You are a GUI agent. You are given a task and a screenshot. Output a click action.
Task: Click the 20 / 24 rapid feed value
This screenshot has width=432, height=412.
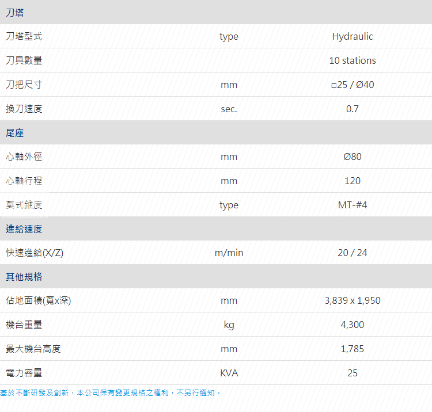click(352, 253)
